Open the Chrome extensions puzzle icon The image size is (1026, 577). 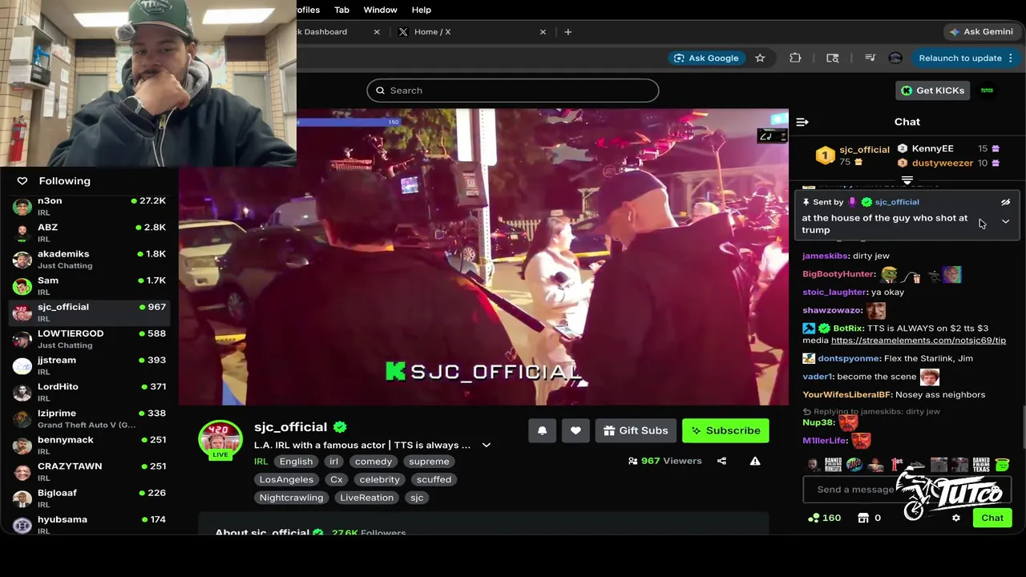pos(795,58)
